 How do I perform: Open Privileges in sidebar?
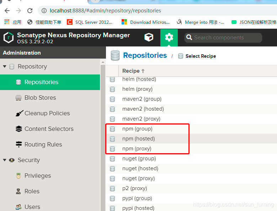click(x=50, y=176)
